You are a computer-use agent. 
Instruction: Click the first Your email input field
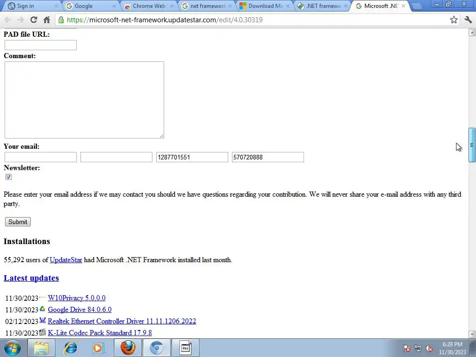tap(40, 157)
